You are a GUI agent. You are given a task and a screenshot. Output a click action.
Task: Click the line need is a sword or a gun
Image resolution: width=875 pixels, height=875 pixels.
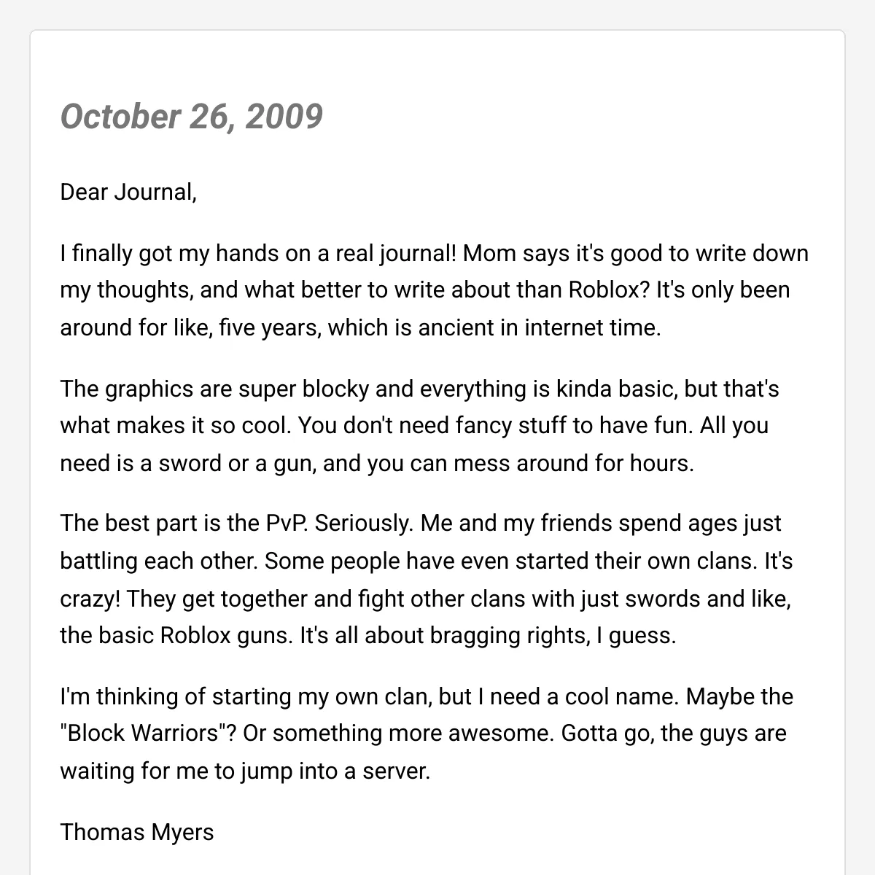click(377, 464)
